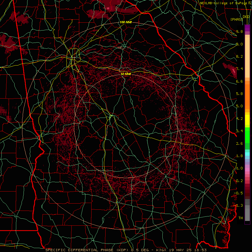Click the "[PHAS]" label above the color bar
The image size is (252, 252).
(x=237, y=19)
